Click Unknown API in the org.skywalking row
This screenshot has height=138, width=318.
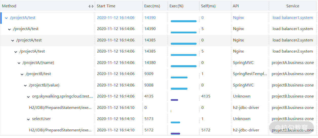click(242, 96)
